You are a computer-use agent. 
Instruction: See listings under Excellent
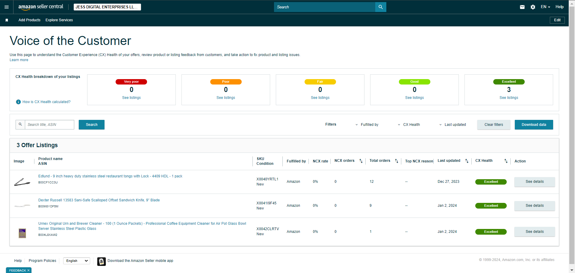point(509,98)
